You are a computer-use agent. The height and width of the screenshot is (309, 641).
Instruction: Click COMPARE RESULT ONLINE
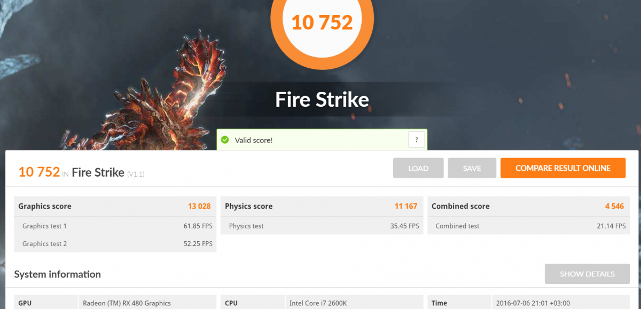[x=563, y=168]
